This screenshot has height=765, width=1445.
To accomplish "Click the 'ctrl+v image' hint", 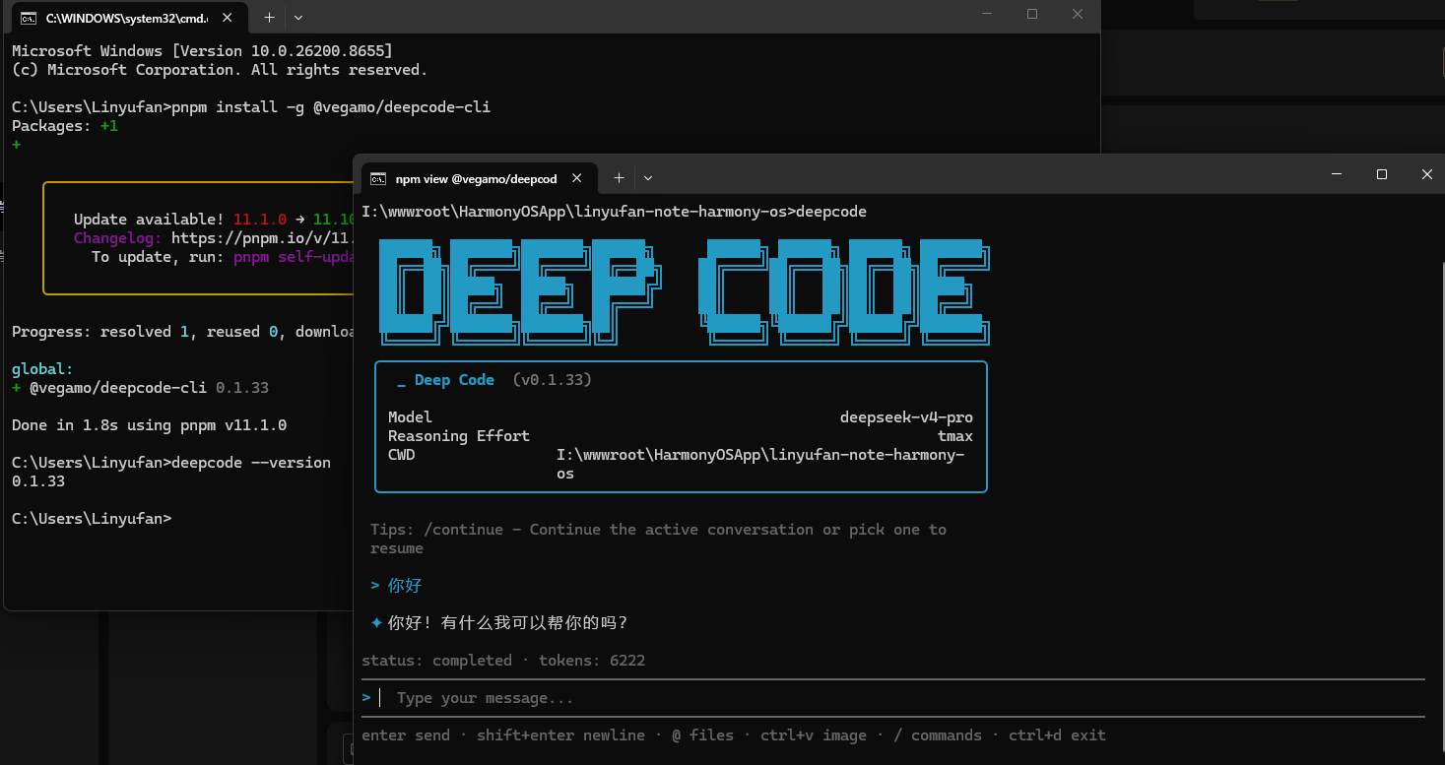I will (814, 735).
